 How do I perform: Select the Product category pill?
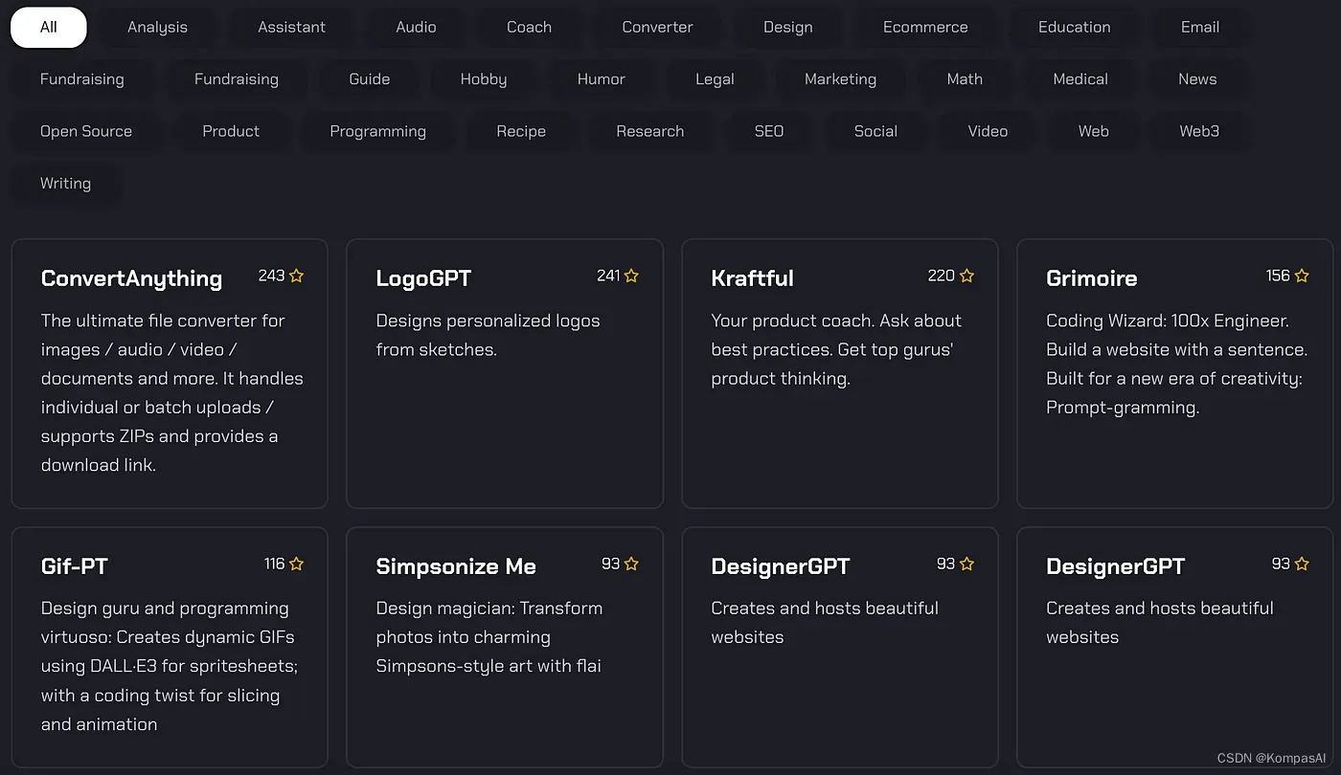[231, 131]
